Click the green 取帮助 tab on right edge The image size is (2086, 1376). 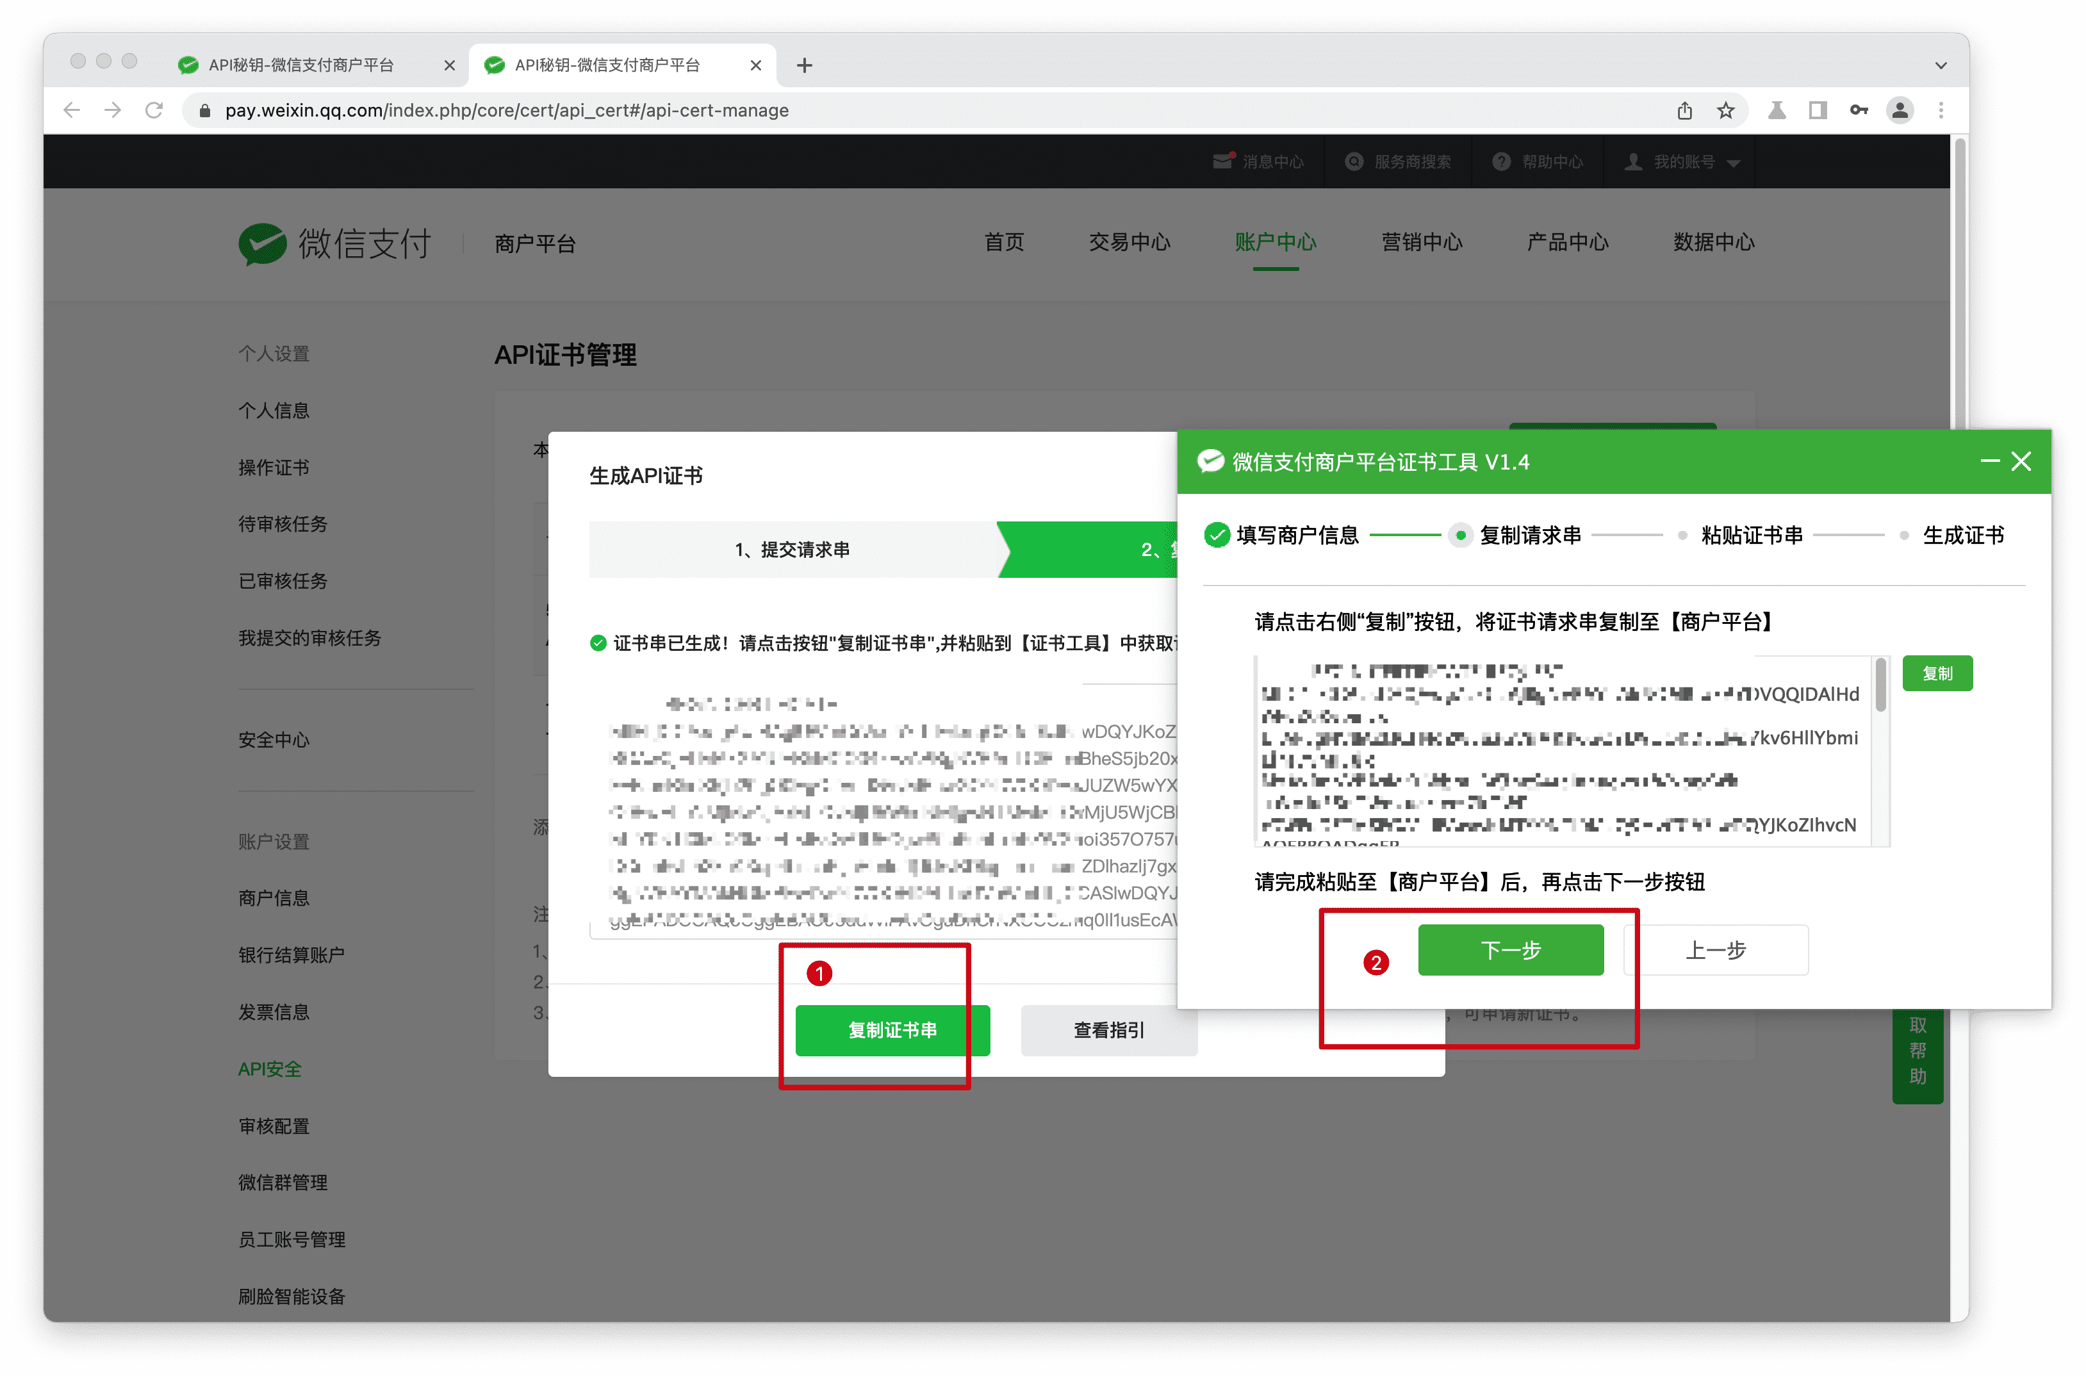pos(1918,1058)
